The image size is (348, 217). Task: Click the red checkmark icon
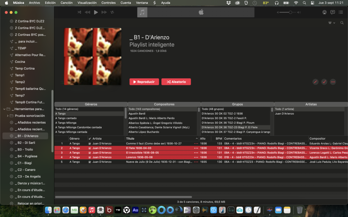pyautogui.click(x=324, y=82)
